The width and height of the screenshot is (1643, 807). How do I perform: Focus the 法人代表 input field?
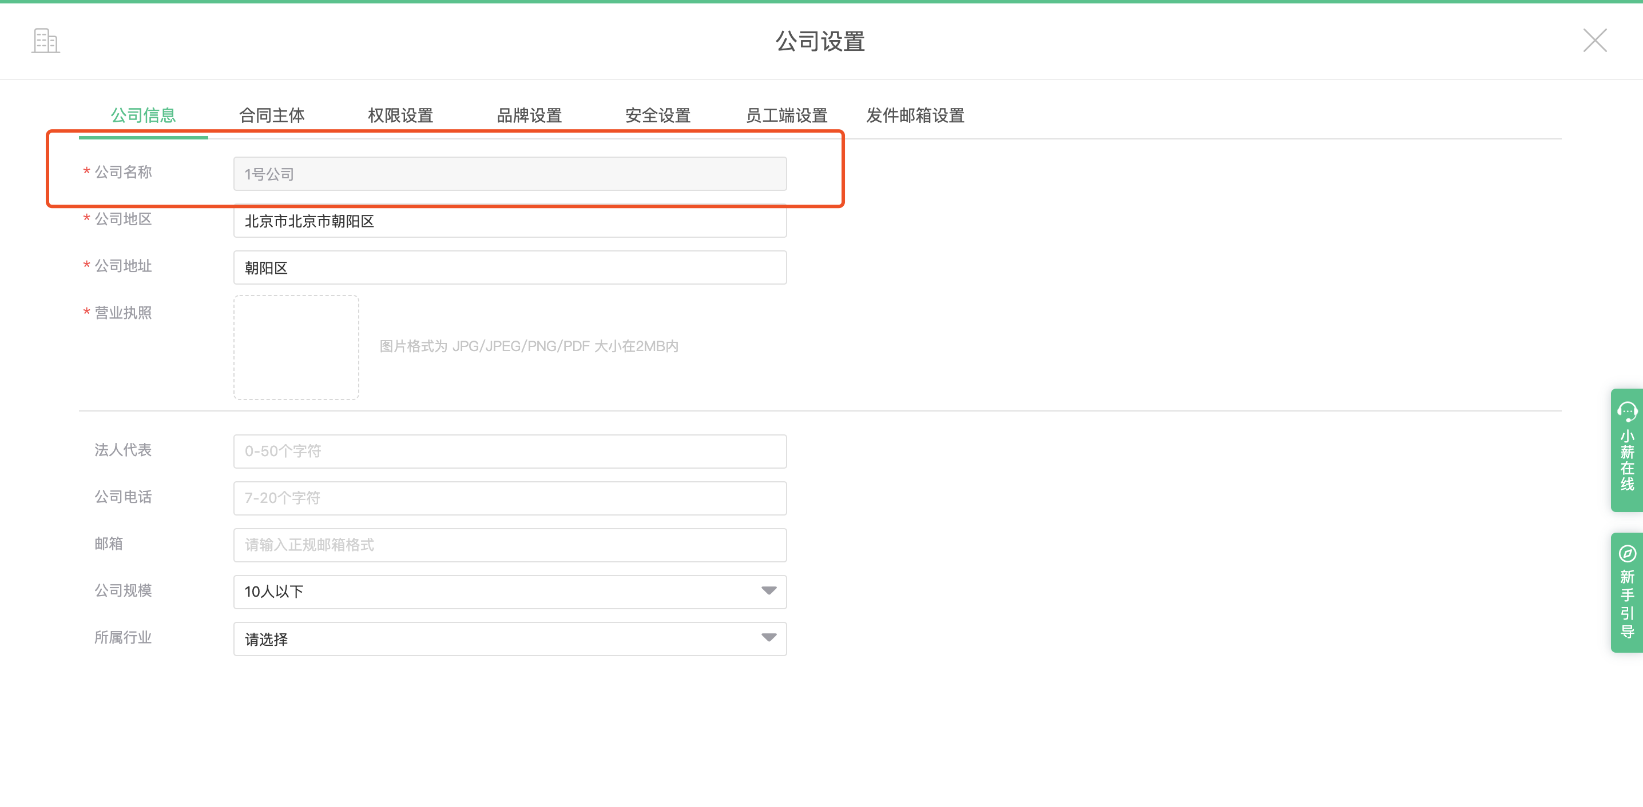(x=510, y=452)
